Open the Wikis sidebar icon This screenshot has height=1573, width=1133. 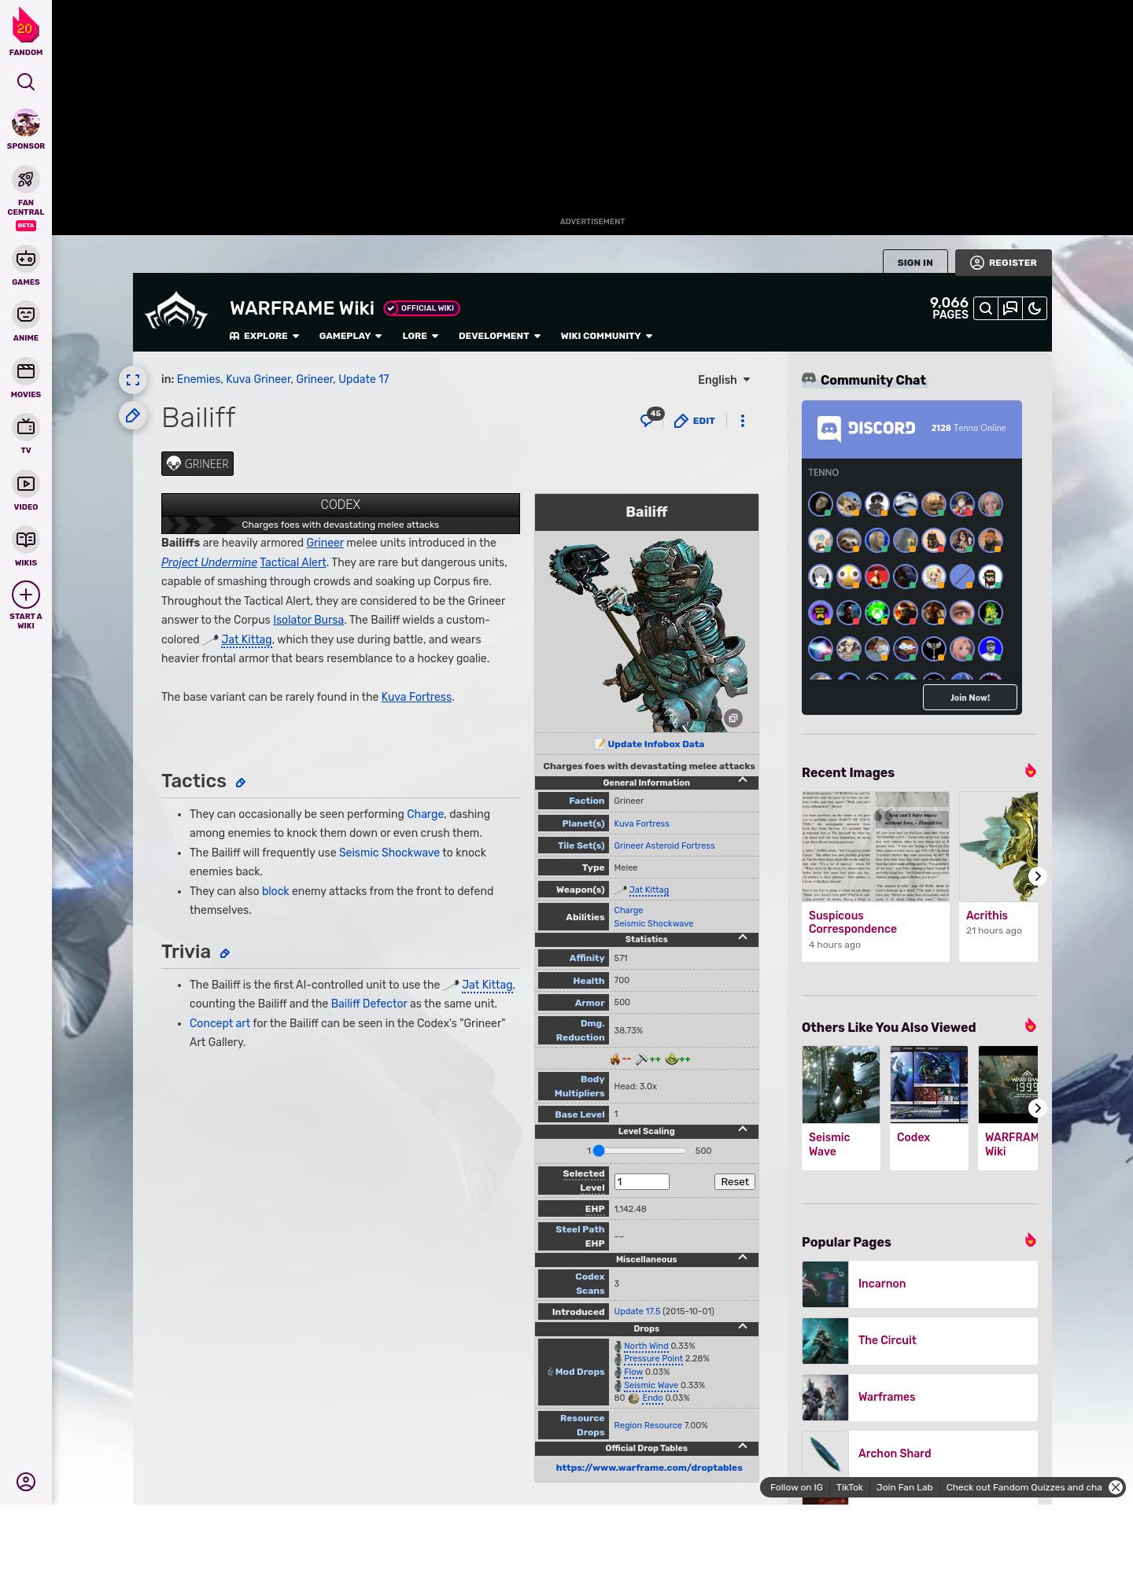(x=26, y=540)
